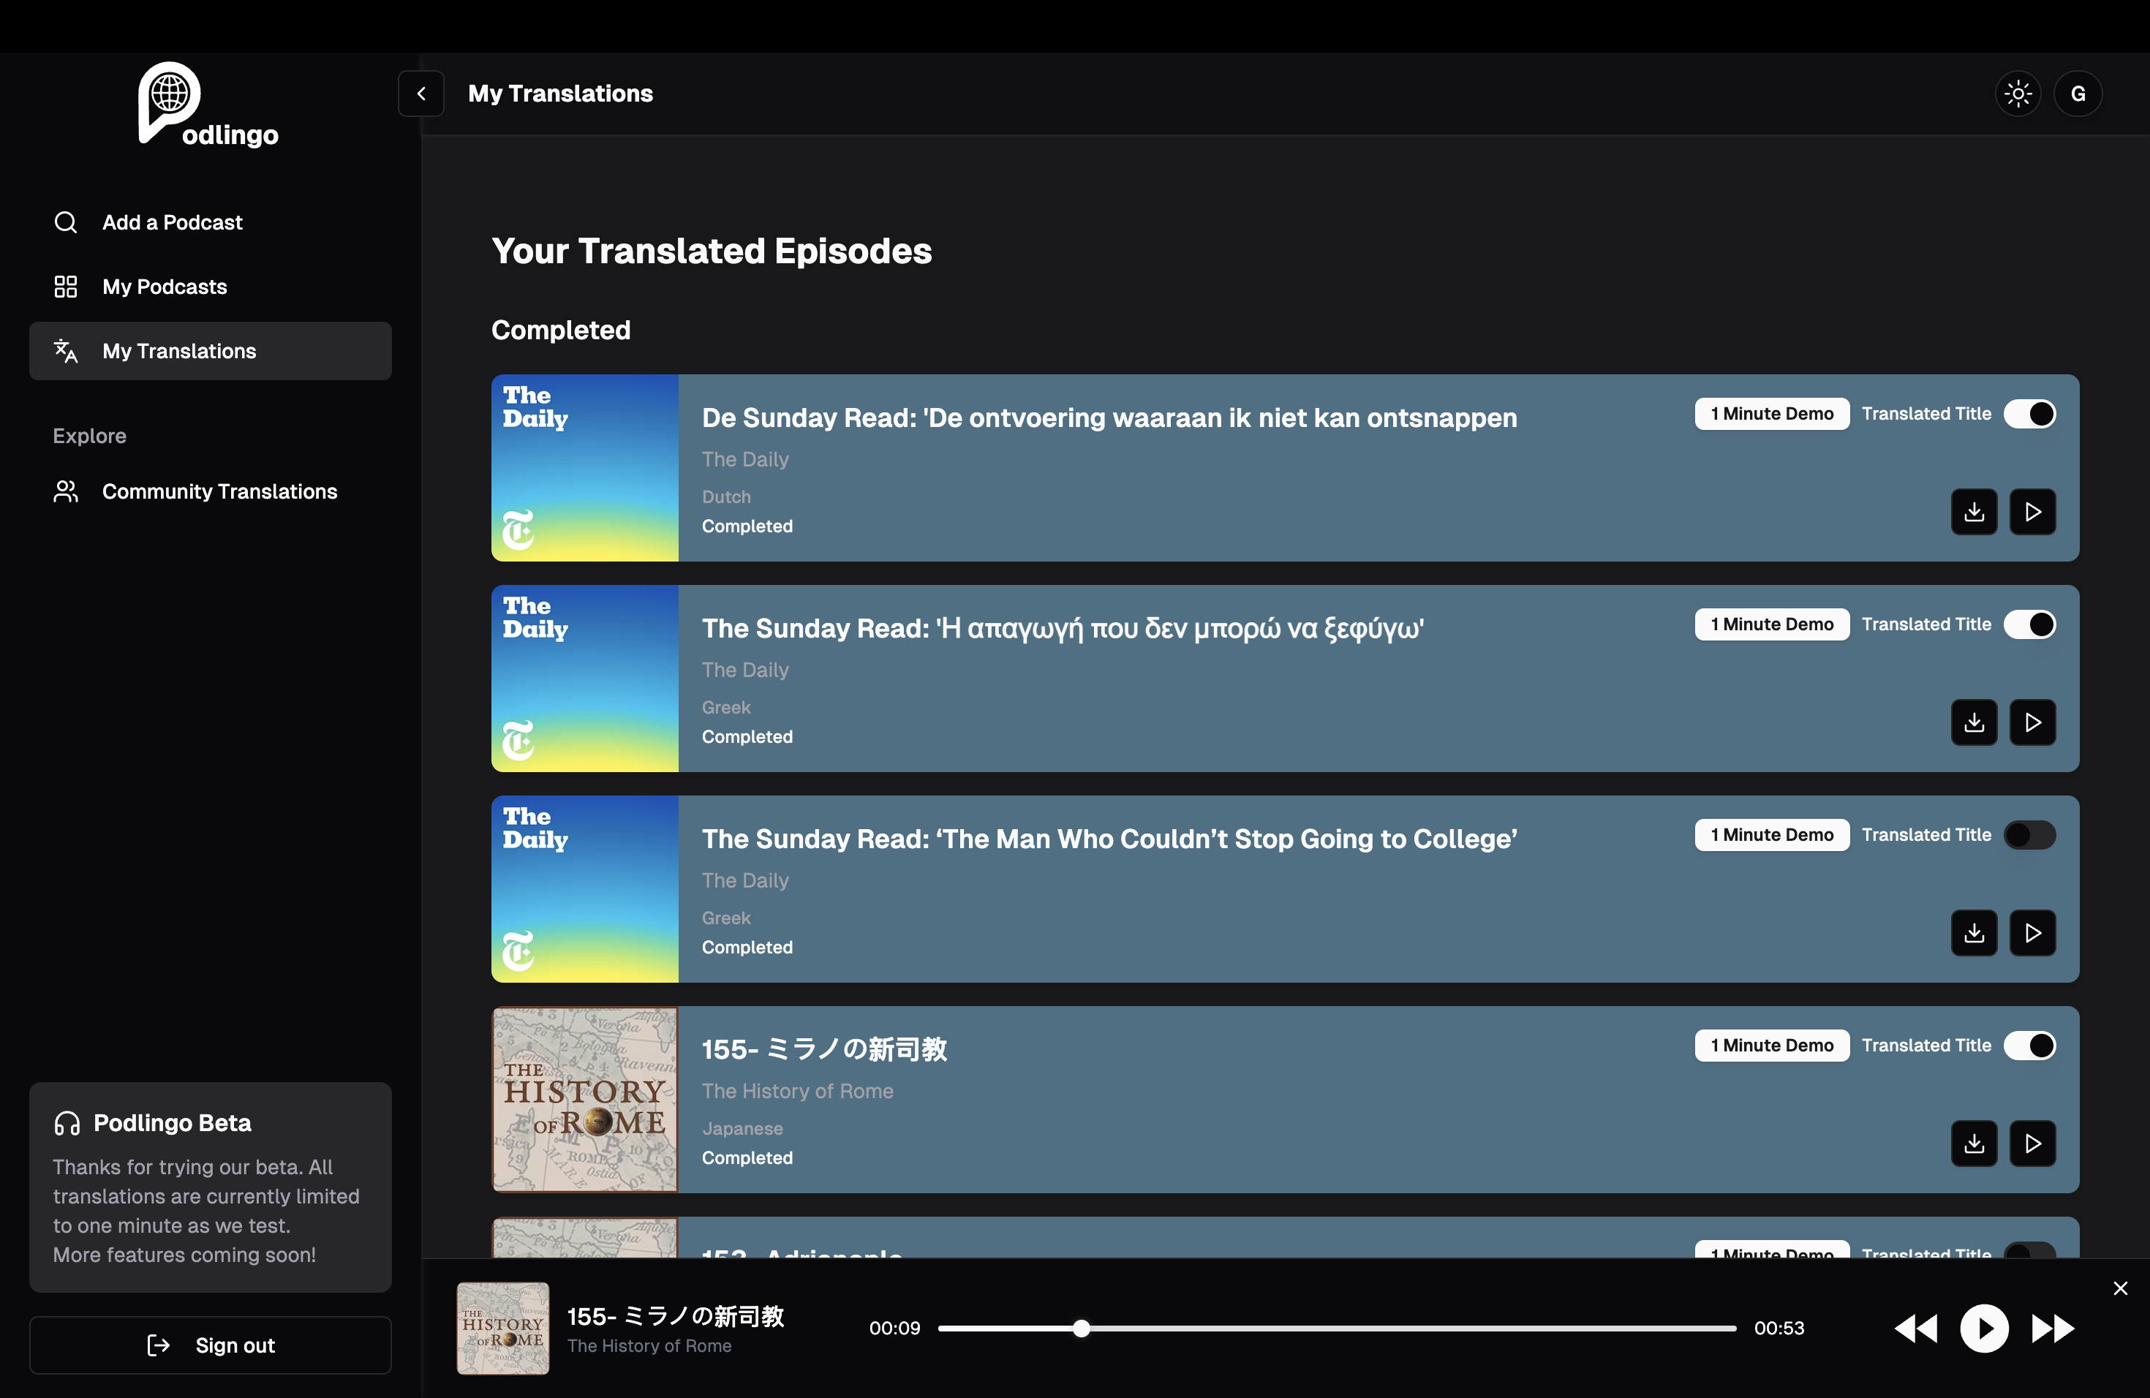2150x1398 pixels.
Task: Play the Japanese History of Rome episode
Action: click(2032, 1144)
